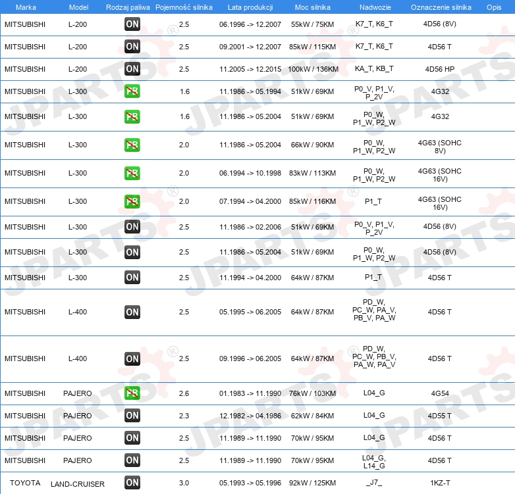Click the 12.1982 -> 04.1986 production dates

tap(250, 416)
